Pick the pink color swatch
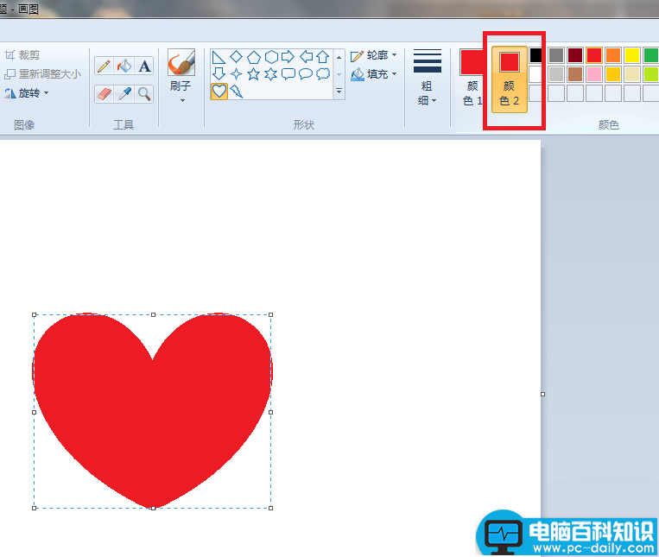This screenshot has width=659, height=557. tap(594, 74)
